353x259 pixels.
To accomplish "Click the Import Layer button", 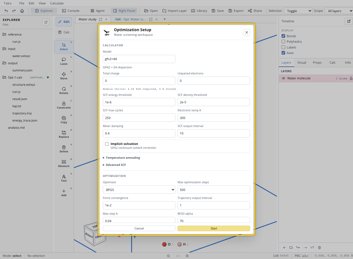I will [x=175, y=11].
